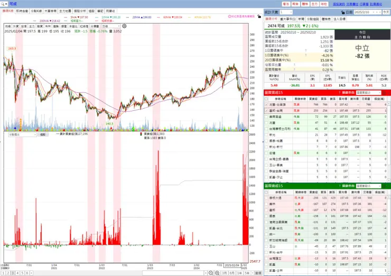
Task: Uncheck the second checked broker row with 253 net buy
Action: pyautogui.click(x=266, y=111)
